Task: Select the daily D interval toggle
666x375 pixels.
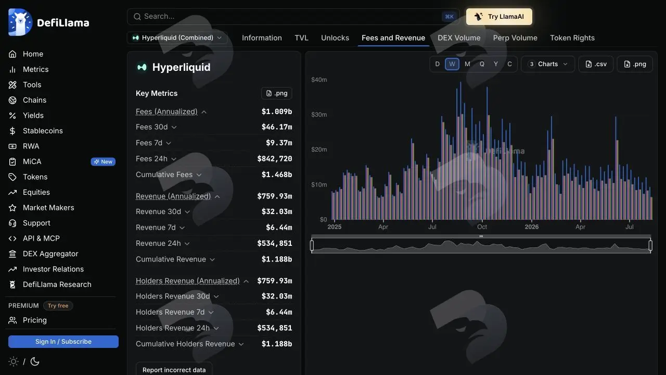Action: (437, 64)
